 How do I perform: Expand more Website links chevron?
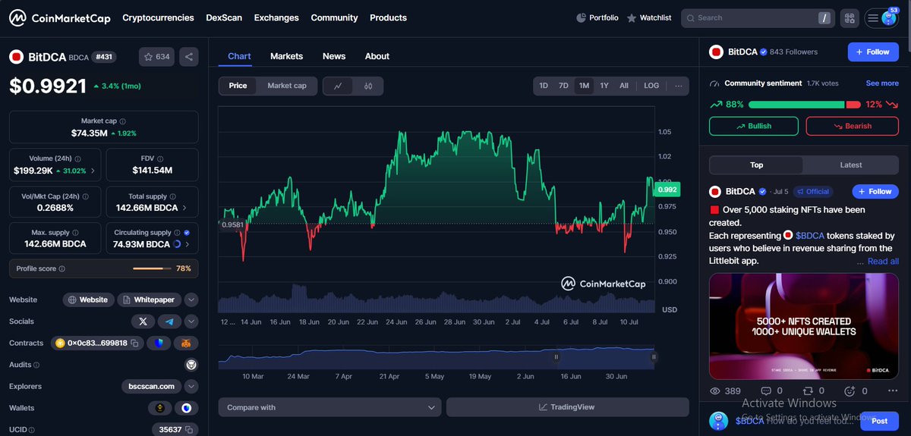click(x=191, y=300)
